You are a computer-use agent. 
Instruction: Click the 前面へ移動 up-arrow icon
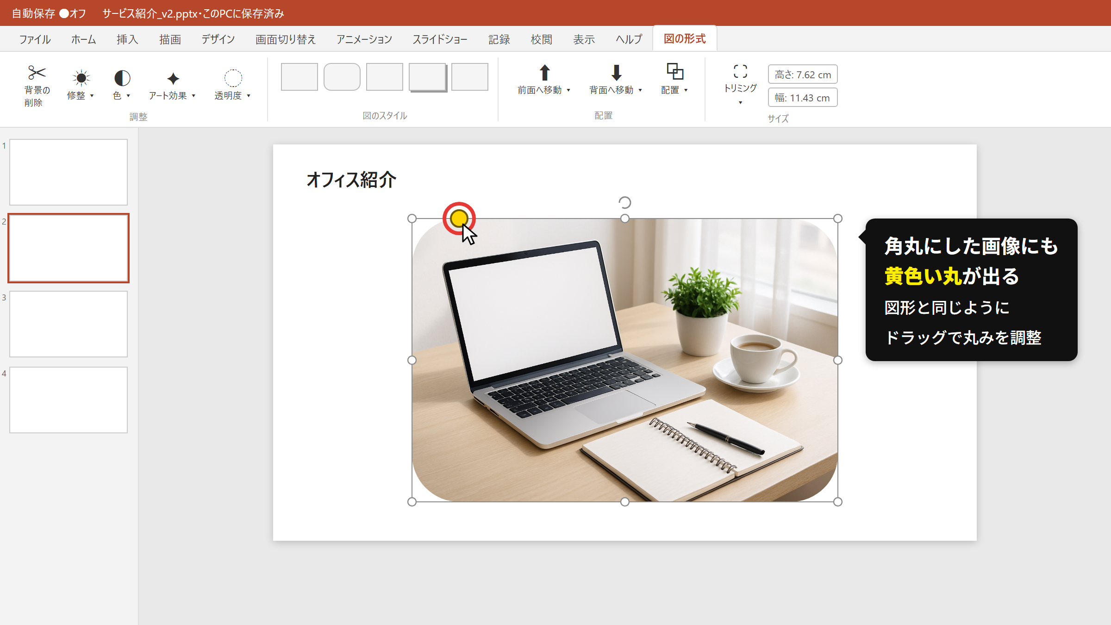[544, 72]
